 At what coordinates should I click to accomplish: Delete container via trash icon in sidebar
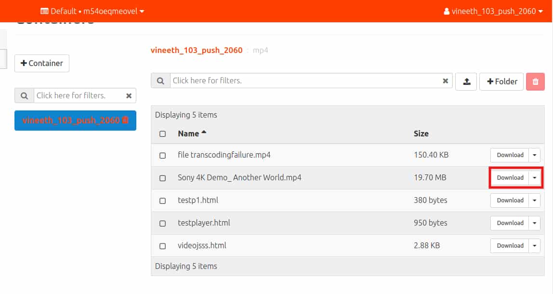point(125,120)
